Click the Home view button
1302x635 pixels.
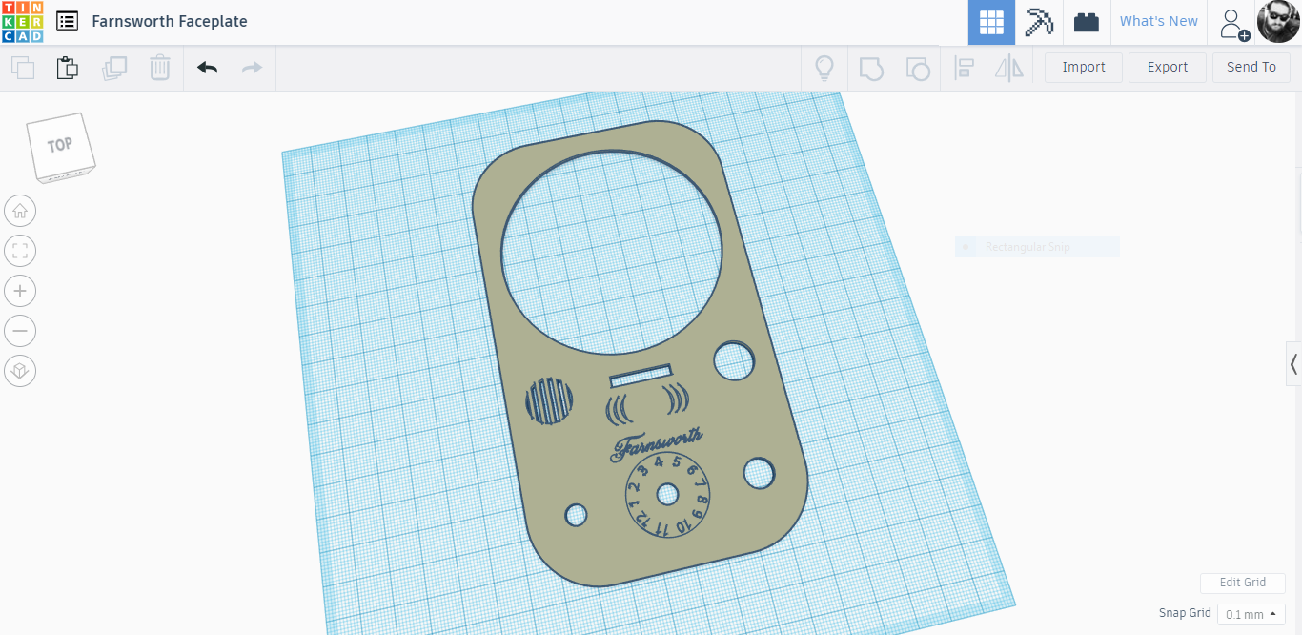point(20,211)
